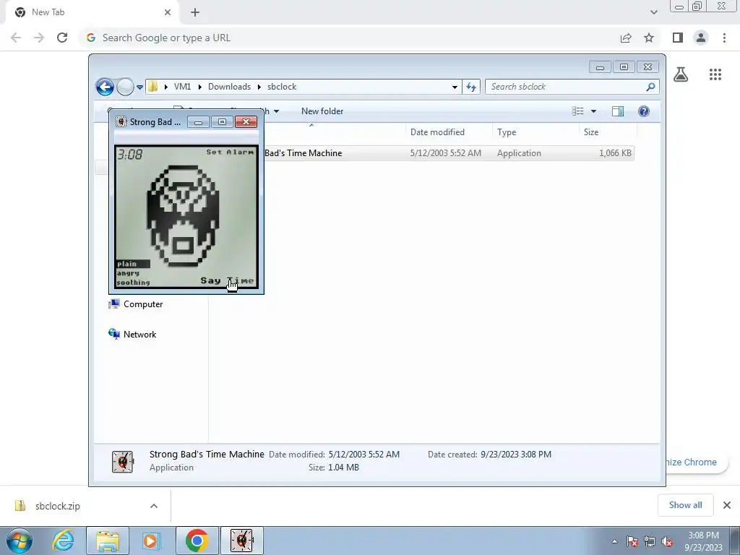
Task: Expand sbclock.zip download options chevron
Action: tap(154, 506)
